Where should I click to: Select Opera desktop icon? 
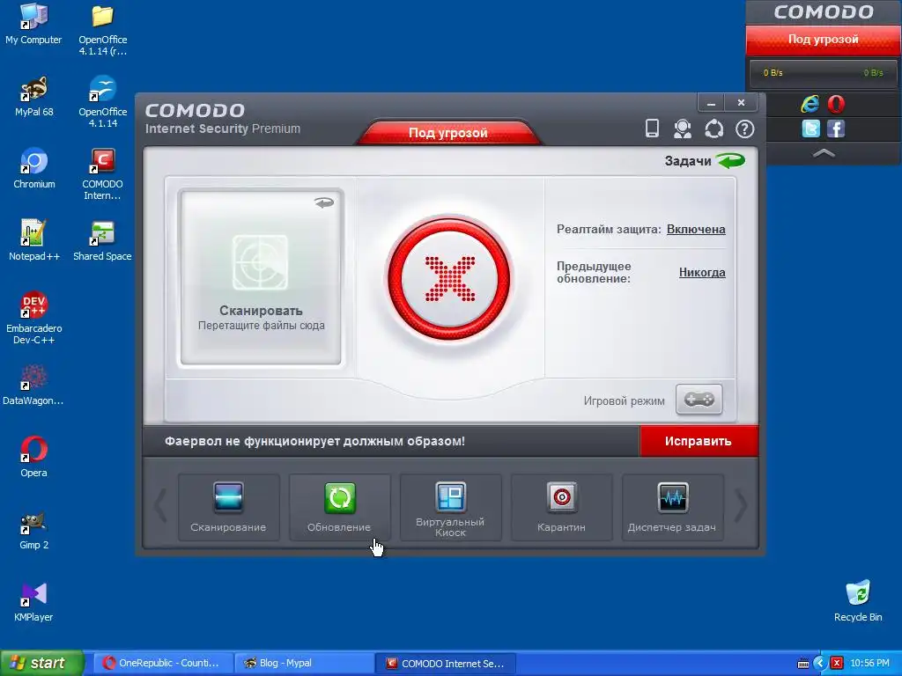(x=34, y=458)
